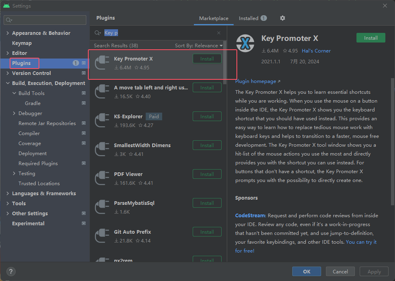The image size is (395, 281).
Task: Click the Git Auto Prefix plug icon
Action: (102, 236)
